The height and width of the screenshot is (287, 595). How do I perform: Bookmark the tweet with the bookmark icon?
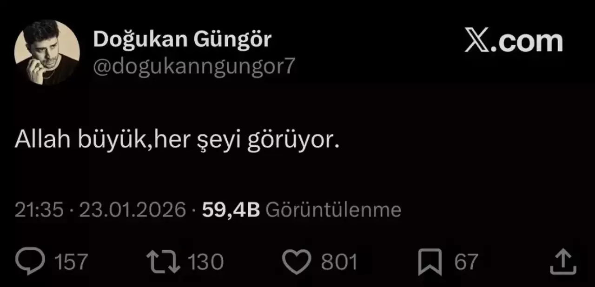[x=430, y=262]
